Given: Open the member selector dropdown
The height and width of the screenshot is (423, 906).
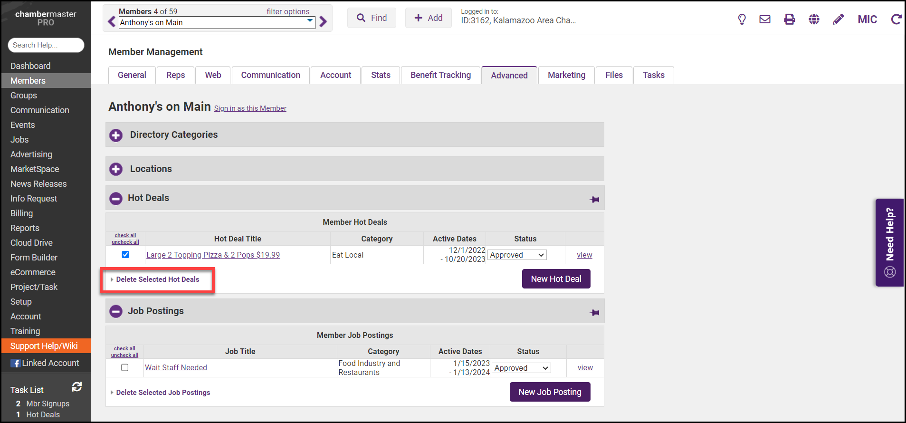Looking at the screenshot, I should click(310, 21).
